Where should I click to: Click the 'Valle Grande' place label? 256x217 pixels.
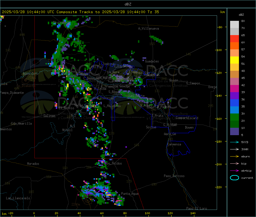click(x=84, y=105)
